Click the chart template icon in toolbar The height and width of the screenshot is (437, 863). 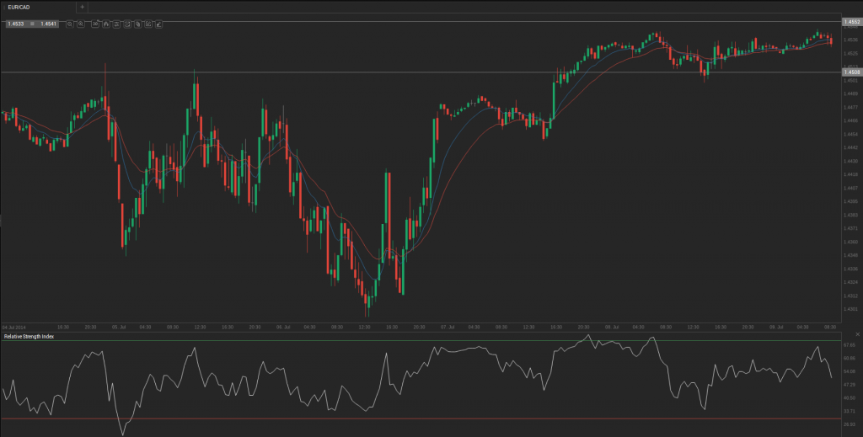click(126, 24)
